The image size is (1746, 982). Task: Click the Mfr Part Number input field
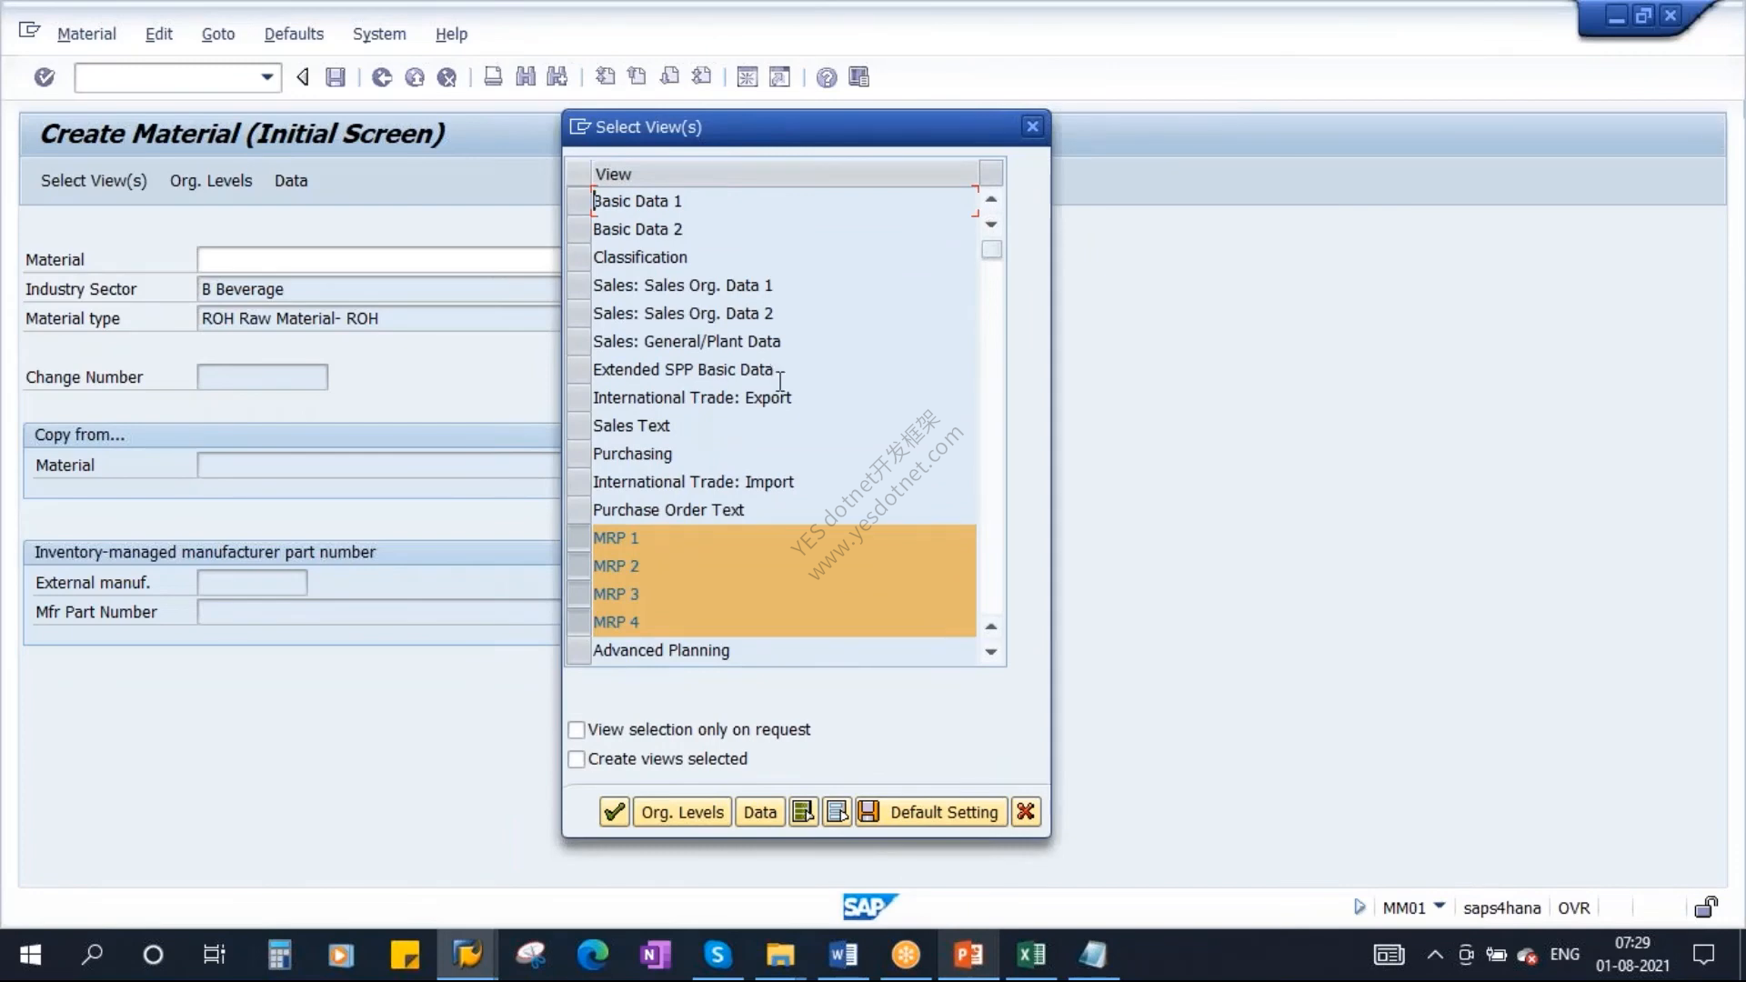tap(378, 612)
